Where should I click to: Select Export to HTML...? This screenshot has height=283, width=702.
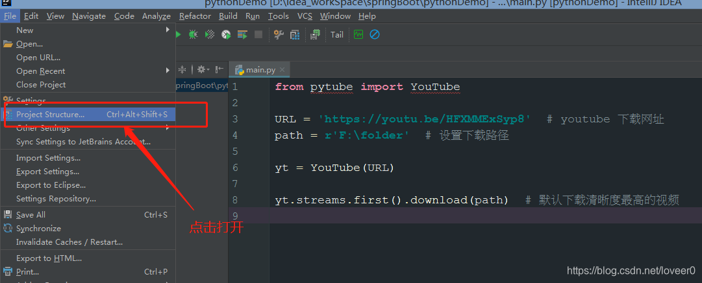pos(88,258)
